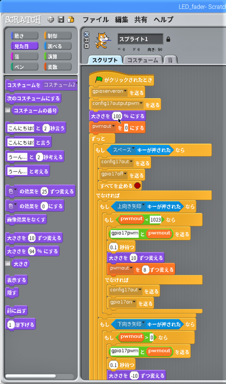Open the config17outputpwm broadcast dropdown

[x=142, y=104]
